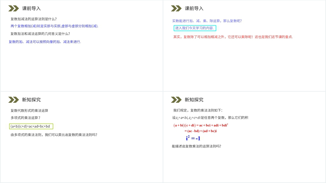Click the question 能描述出复数乘法的运算法则吗?

tap(196, 146)
